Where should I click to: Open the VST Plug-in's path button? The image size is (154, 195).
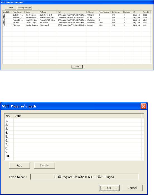(x=25, y=8)
